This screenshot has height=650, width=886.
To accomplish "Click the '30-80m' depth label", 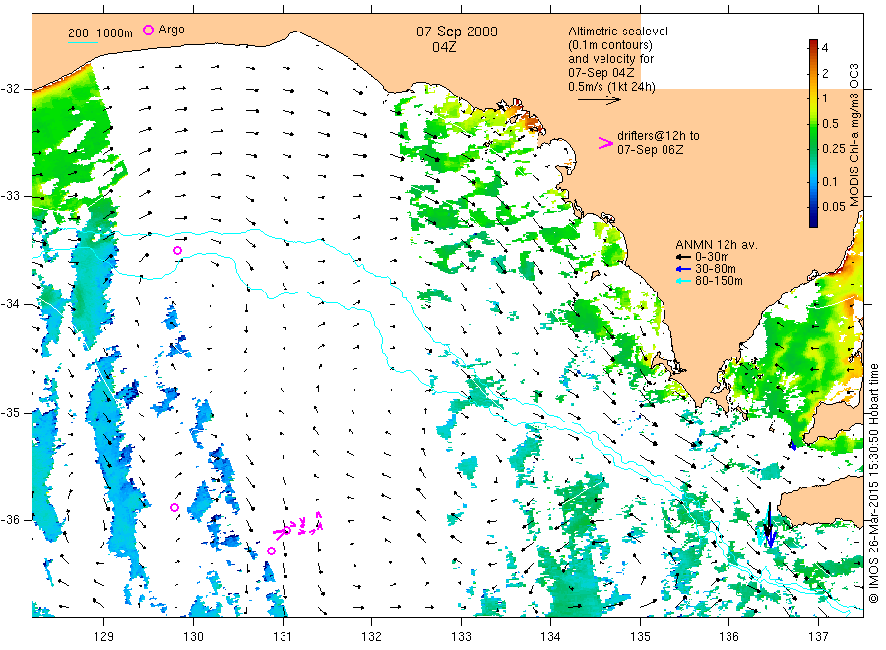I will click(x=716, y=269).
